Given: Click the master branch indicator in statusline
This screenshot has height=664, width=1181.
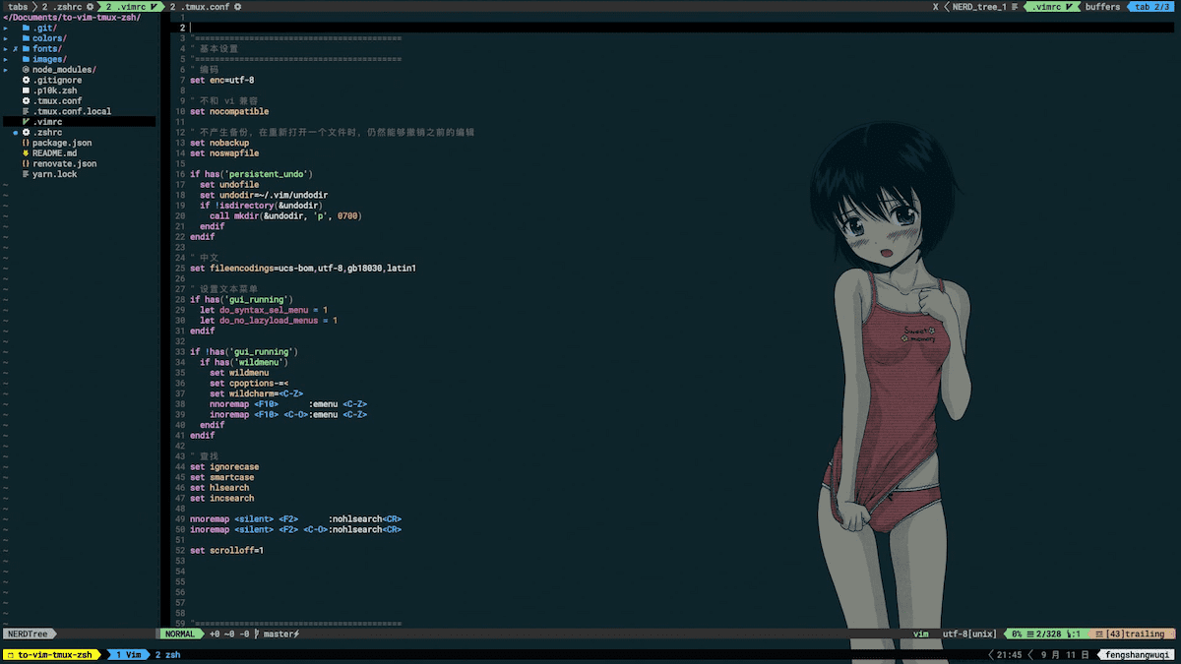Looking at the screenshot, I should (280, 634).
